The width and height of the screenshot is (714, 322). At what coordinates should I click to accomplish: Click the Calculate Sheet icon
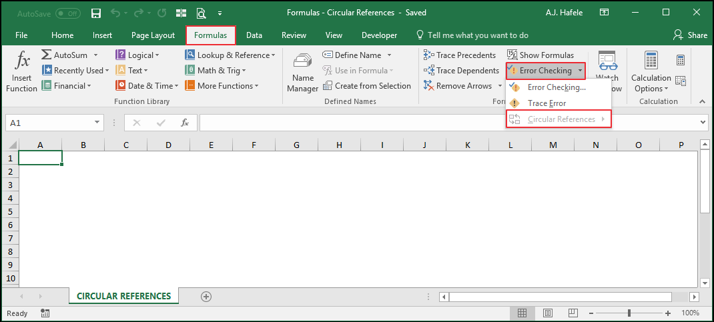(681, 81)
